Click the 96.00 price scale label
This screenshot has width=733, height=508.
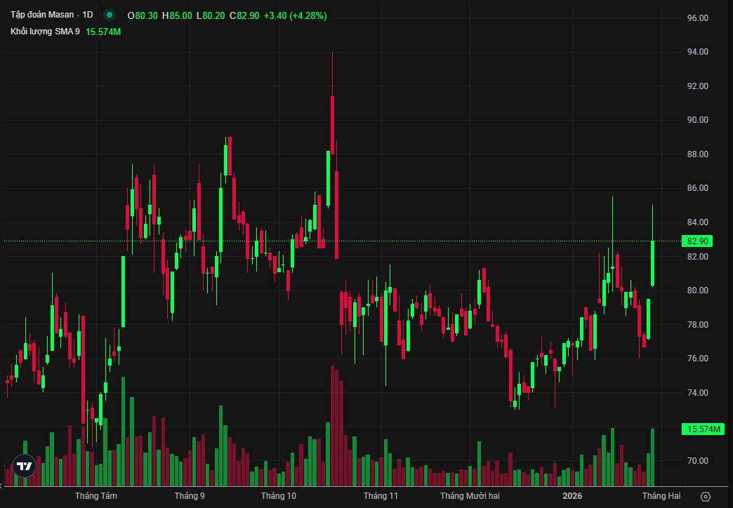(x=697, y=18)
